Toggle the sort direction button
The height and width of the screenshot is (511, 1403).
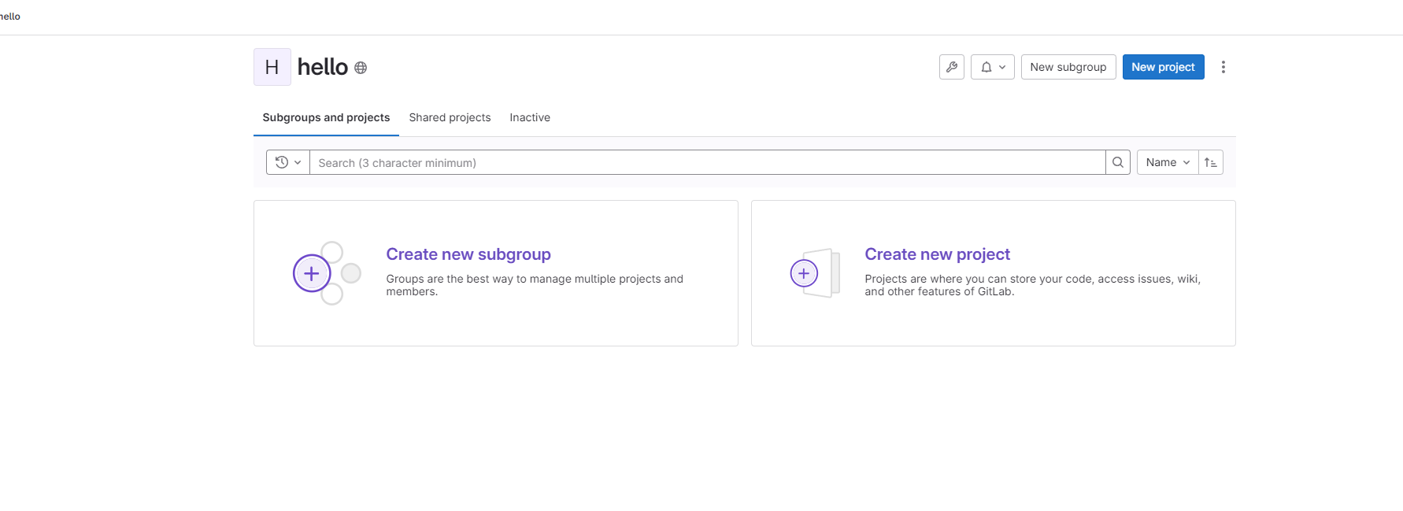(x=1211, y=162)
